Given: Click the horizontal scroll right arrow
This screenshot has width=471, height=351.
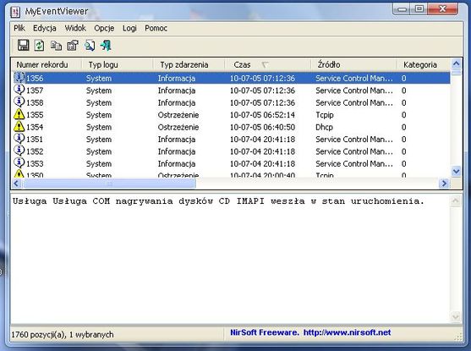Looking at the screenshot, I should tap(444, 184).
